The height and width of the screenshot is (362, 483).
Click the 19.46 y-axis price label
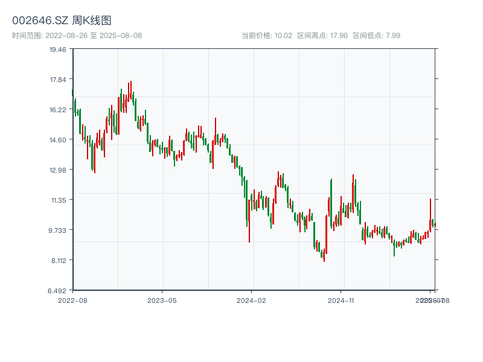(x=58, y=49)
